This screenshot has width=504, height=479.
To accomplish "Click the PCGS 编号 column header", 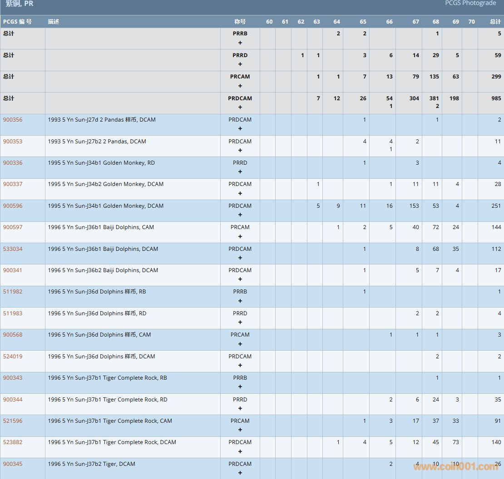I will pos(17,22).
